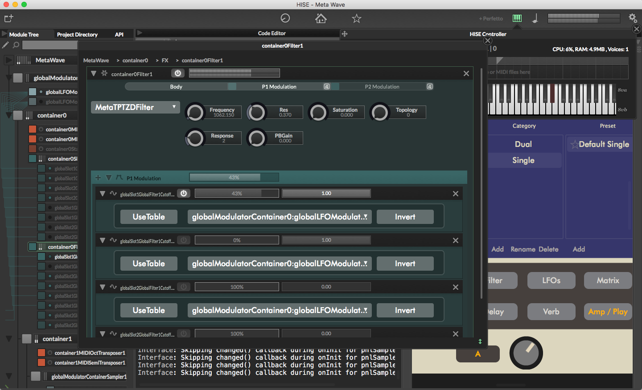Adjust the Saturation knob

318,112
